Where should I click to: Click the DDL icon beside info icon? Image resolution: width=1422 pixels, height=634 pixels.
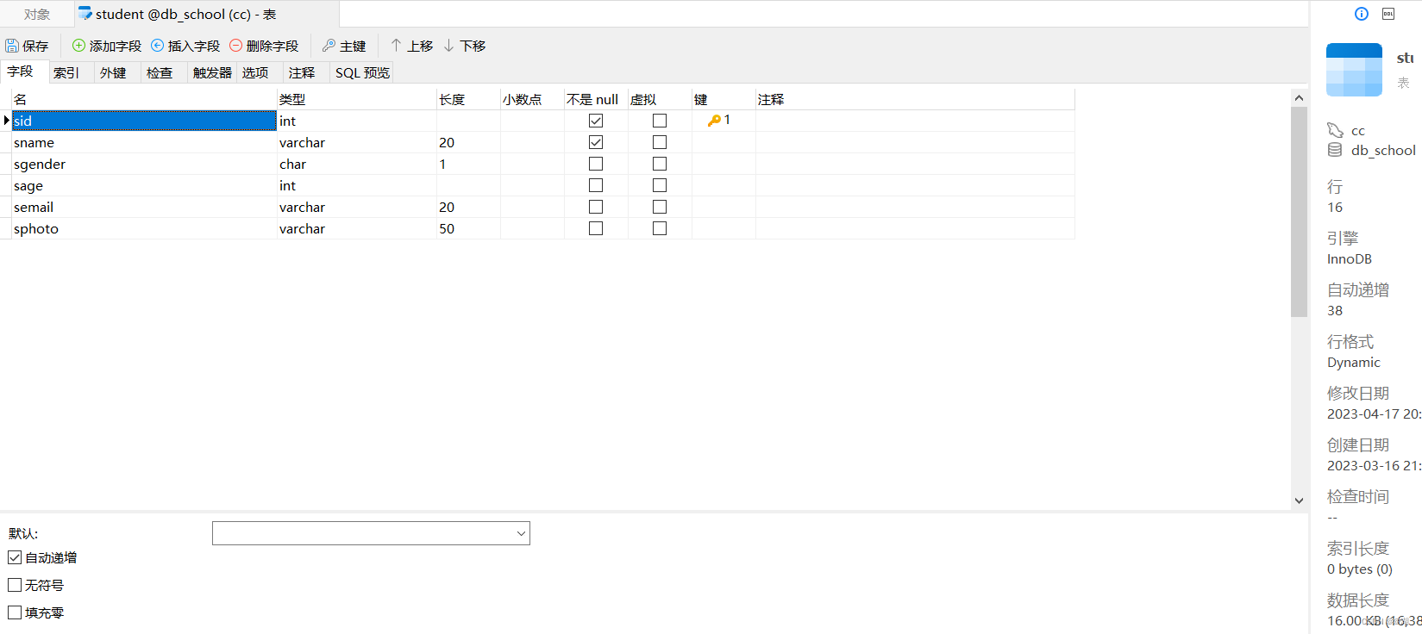tap(1388, 14)
